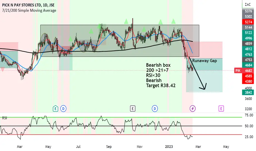Select the Bearish box annotation line
The height and width of the screenshot is (151, 256).
[x=158, y=65]
